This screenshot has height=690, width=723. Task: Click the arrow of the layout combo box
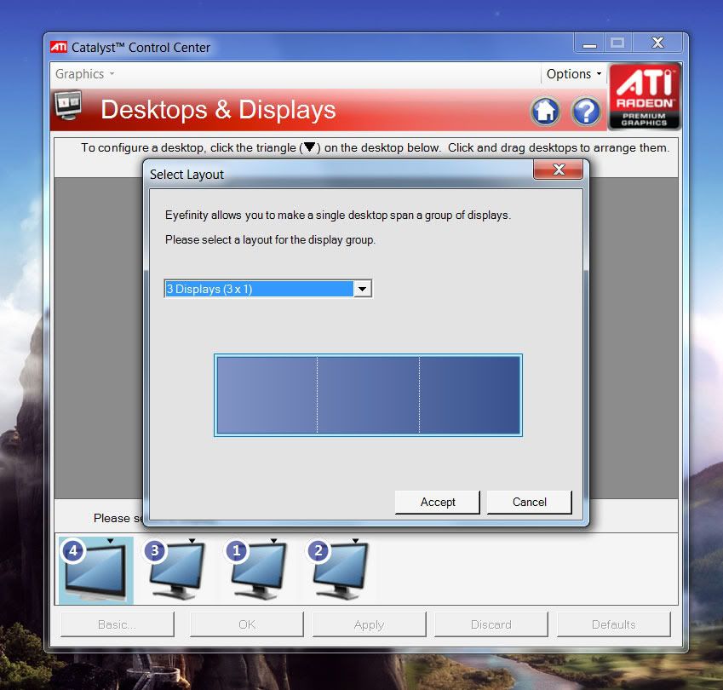point(363,289)
